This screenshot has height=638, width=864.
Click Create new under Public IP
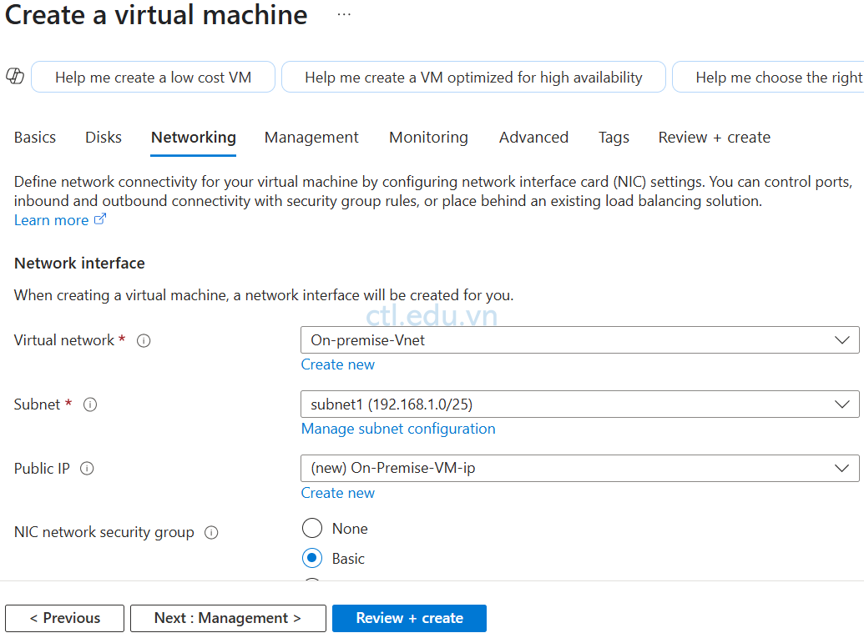coord(338,493)
